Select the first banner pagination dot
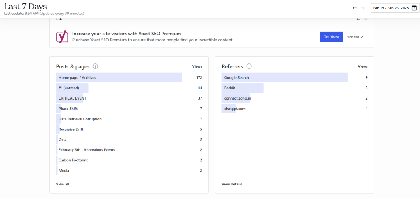Image resolution: width=420 pixels, height=199 pixels. (x=57, y=19)
